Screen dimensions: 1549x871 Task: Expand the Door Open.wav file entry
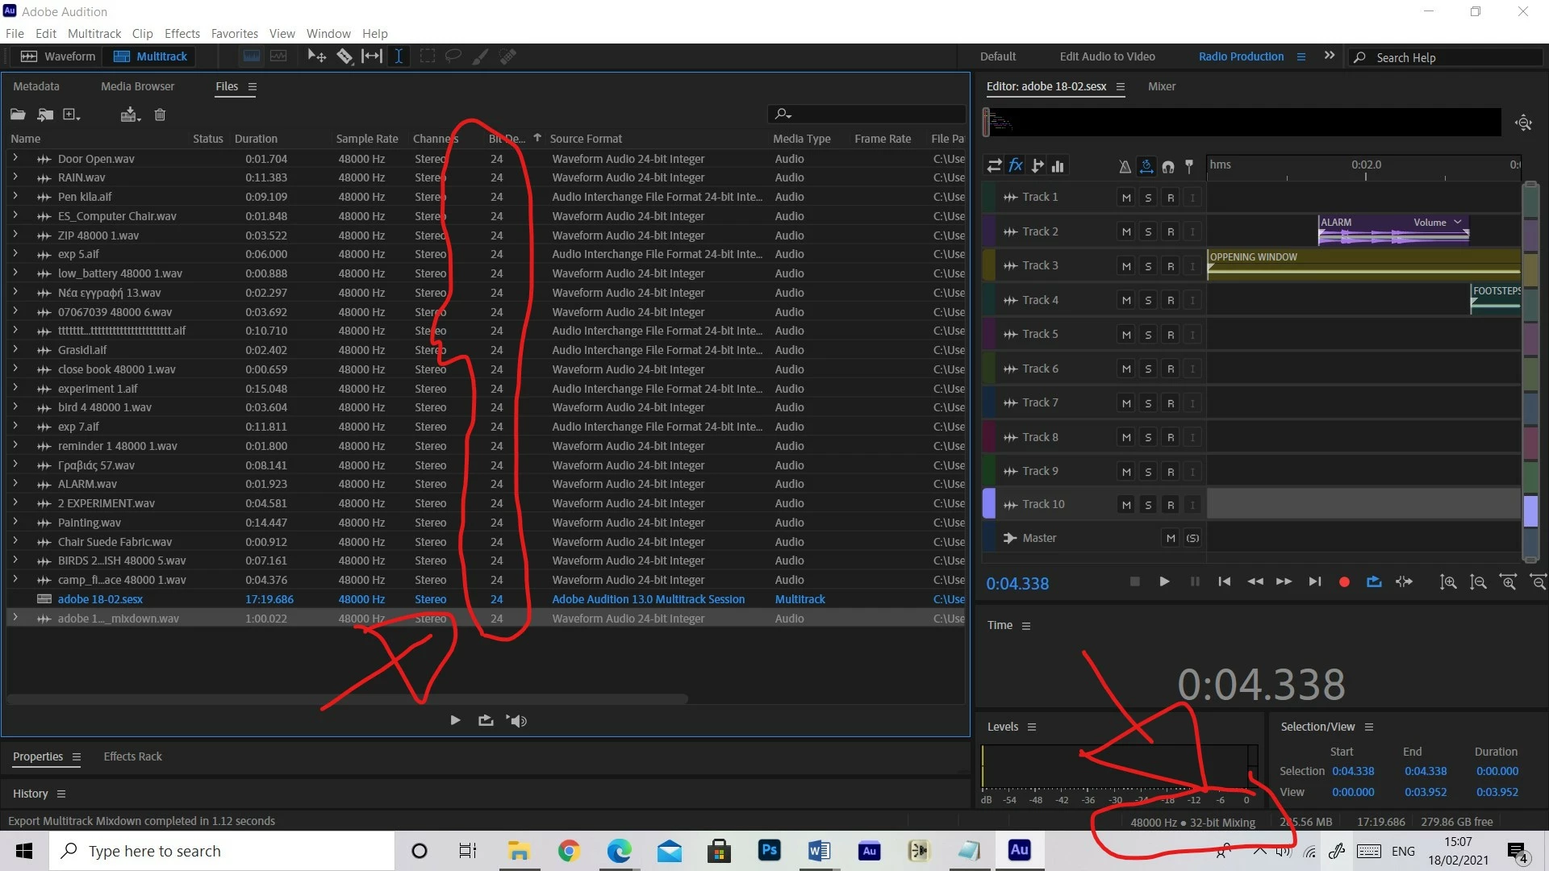(x=15, y=158)
